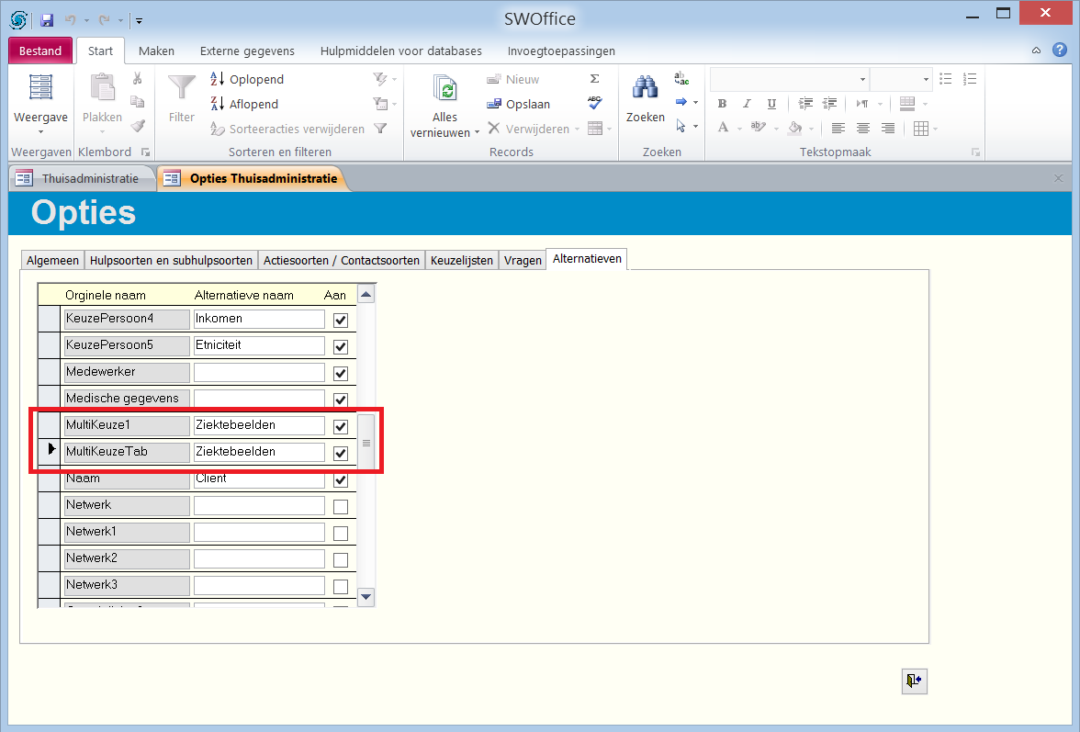The image size is (1080, 732).
Task: Click Sorteeracties verwijderen
Action: click(x=287, y=129)
